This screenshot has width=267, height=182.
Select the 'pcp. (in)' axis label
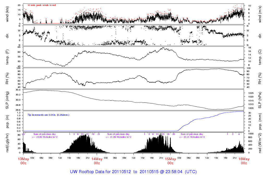coord(7,122)
